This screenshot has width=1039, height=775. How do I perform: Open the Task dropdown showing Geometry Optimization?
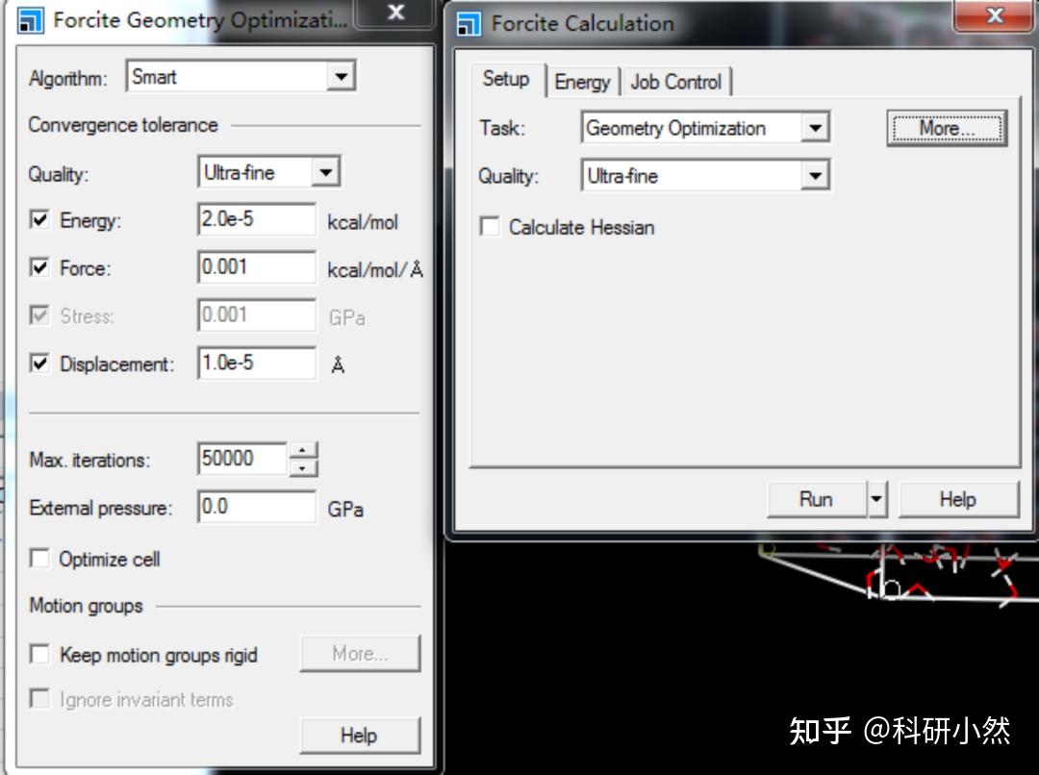pyautogui.click(x=816, y=127)
